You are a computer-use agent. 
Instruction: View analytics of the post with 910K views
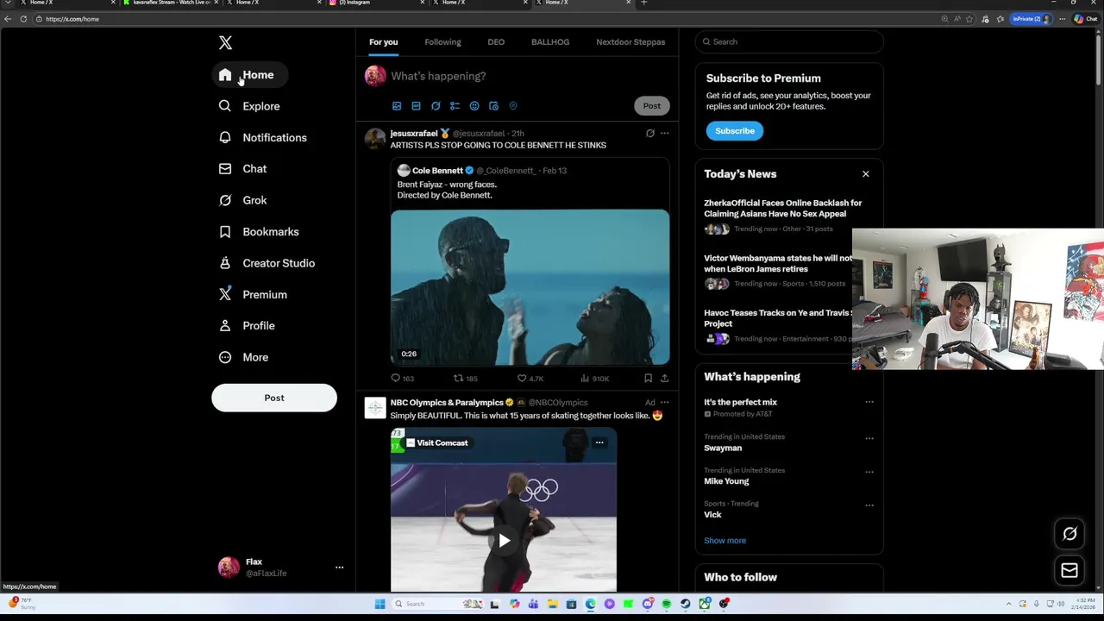(x=594, y=378)
